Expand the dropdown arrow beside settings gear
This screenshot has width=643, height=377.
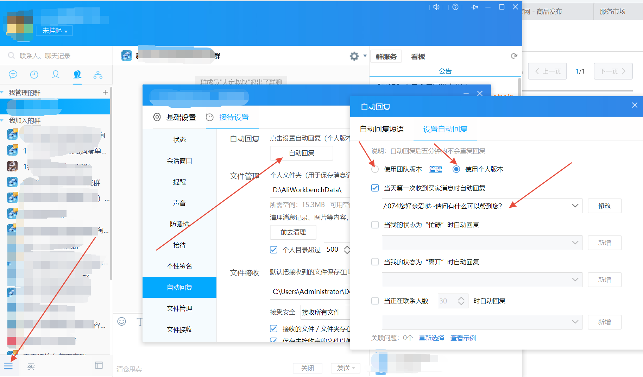(365, 56)
